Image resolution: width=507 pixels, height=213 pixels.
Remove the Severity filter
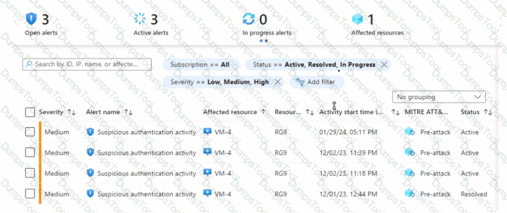(x=277, y=82)
